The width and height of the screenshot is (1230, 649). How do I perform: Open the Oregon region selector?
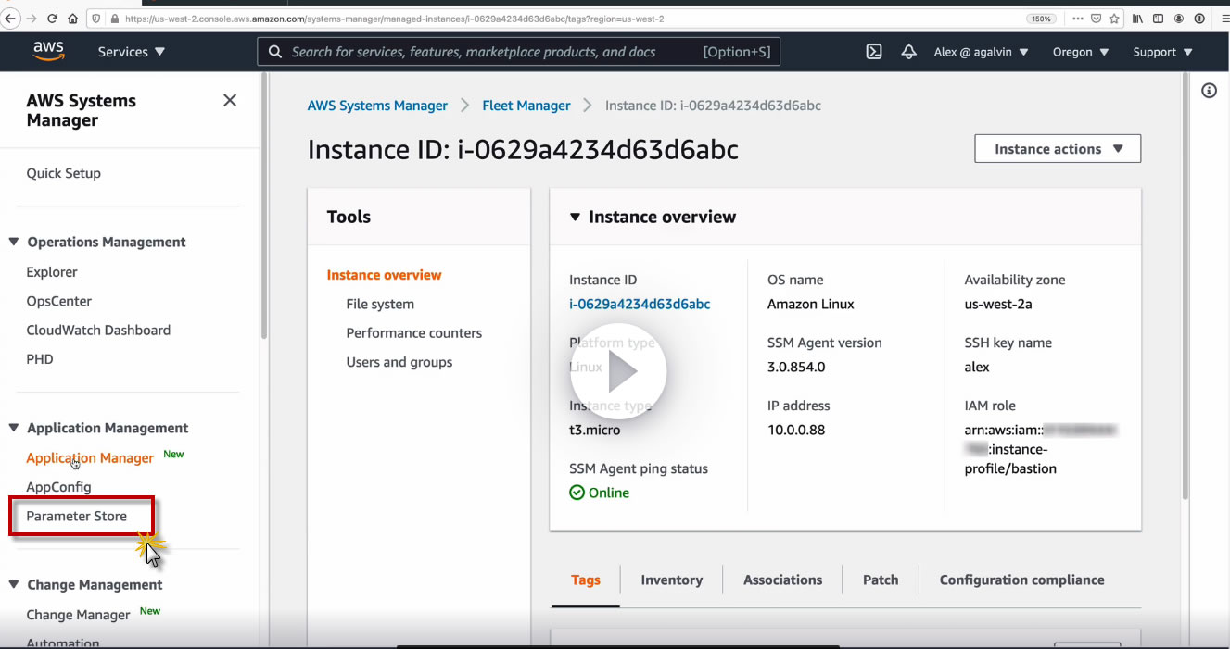click(x=1081, y=52)
